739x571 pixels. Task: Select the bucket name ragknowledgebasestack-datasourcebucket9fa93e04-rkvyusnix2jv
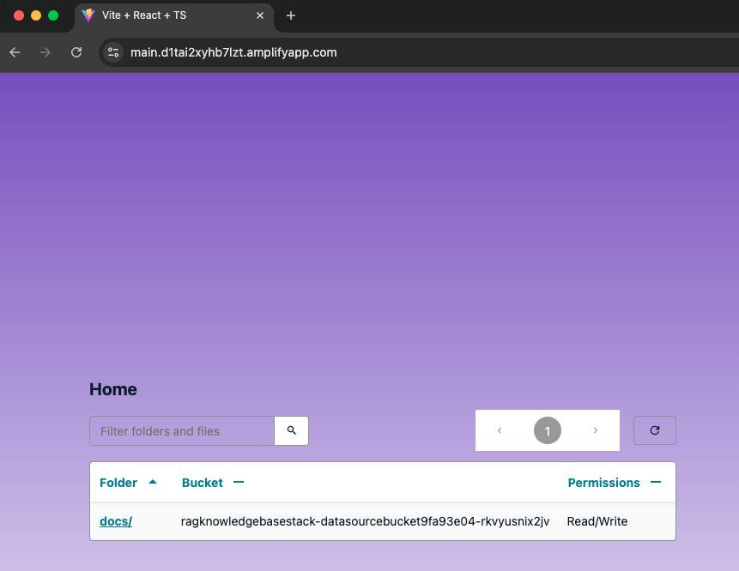(x=366, y=521)
